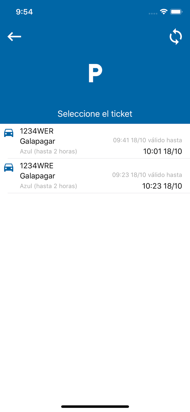Tap the large parking P logo

point(95,73)
